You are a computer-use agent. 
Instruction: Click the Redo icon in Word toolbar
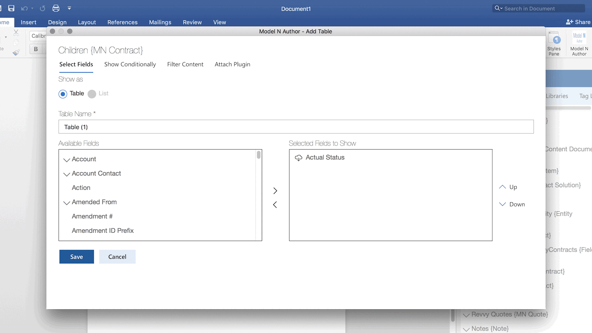click(42, 8)
